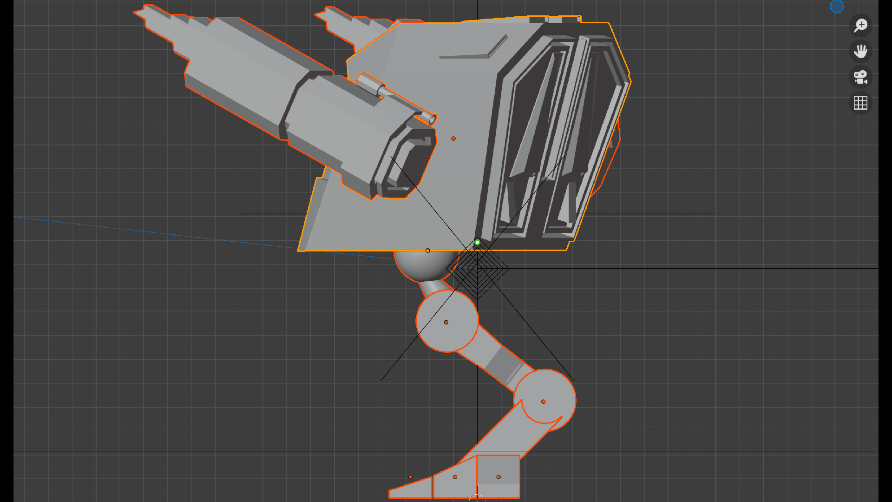Click the zoom magnifier viewport icon

[x=860, y=25]
